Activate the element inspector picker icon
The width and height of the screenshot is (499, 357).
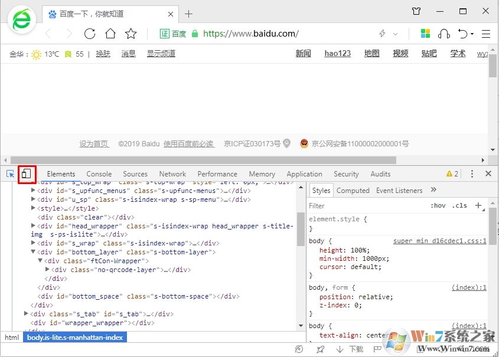pyautogui.click(x=11, y=174)
